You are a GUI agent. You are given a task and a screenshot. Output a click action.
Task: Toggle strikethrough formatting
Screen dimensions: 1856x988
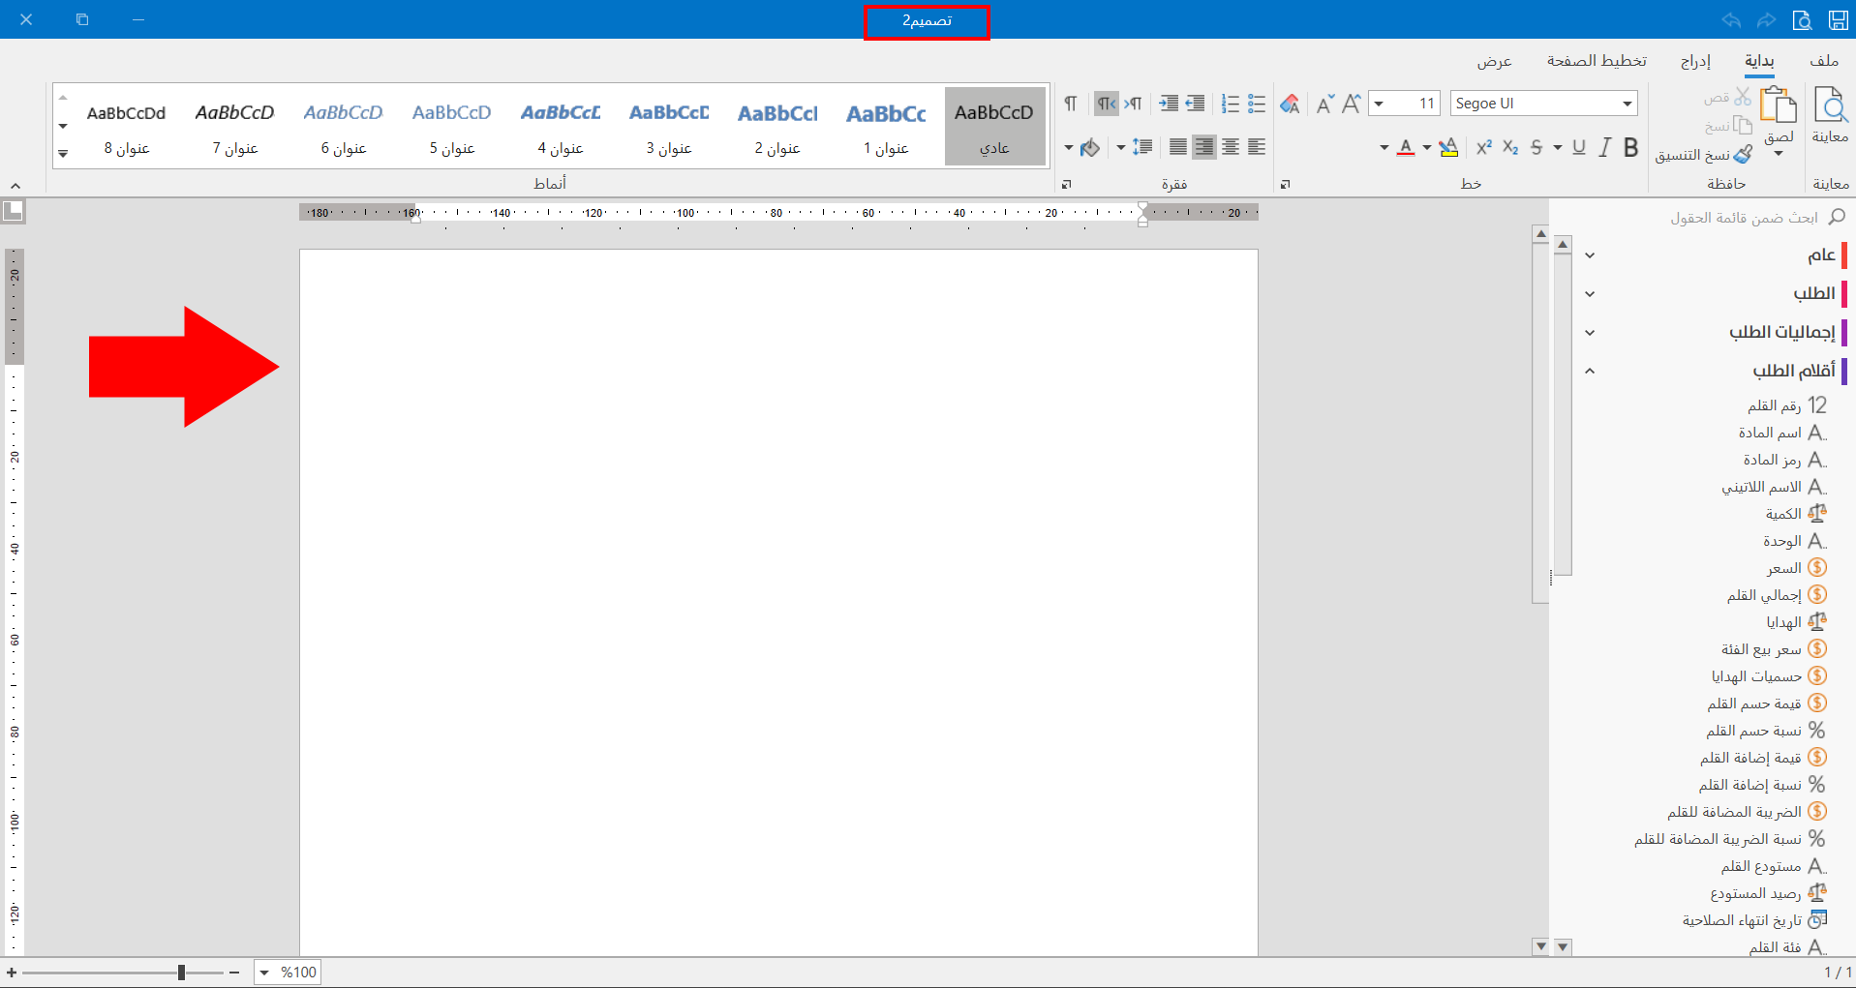(1537, 147)
